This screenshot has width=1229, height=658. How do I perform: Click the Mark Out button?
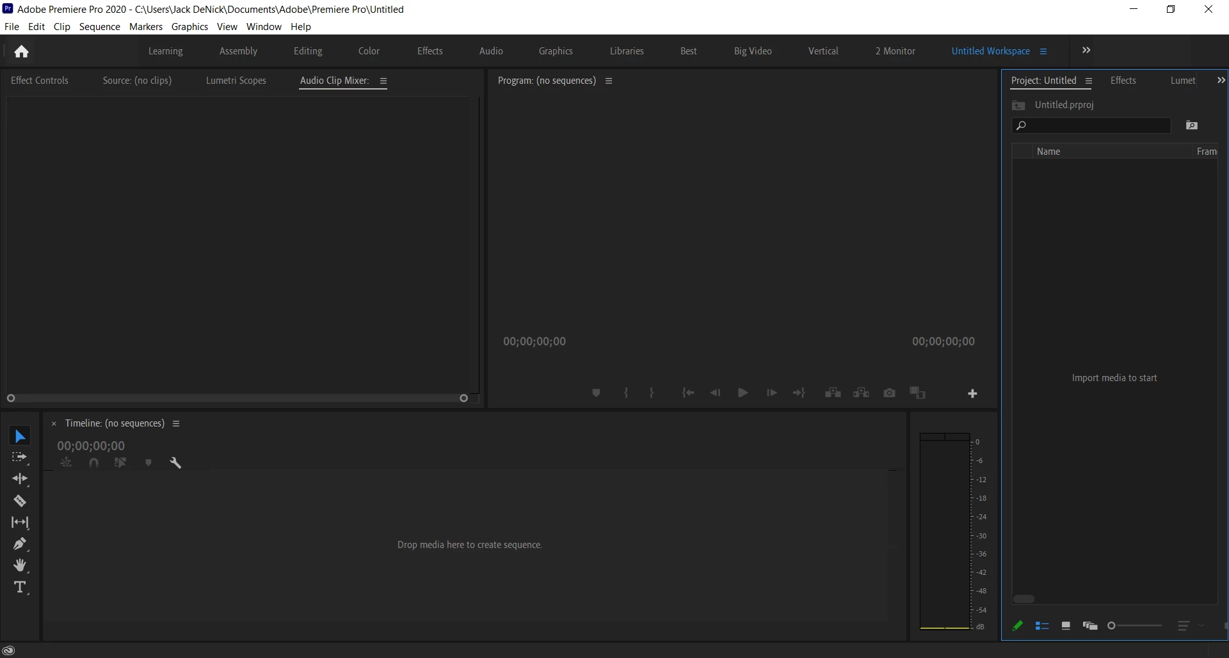point(652,393)
